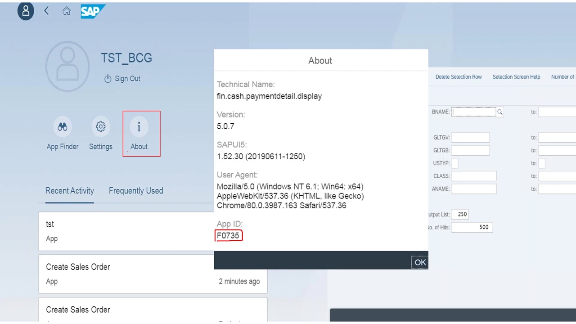The height and width of the screenshot is (324, 576).
Task: Focus the USTYP 'to' field
Action: pyautogui.click(x=542, y=163)
